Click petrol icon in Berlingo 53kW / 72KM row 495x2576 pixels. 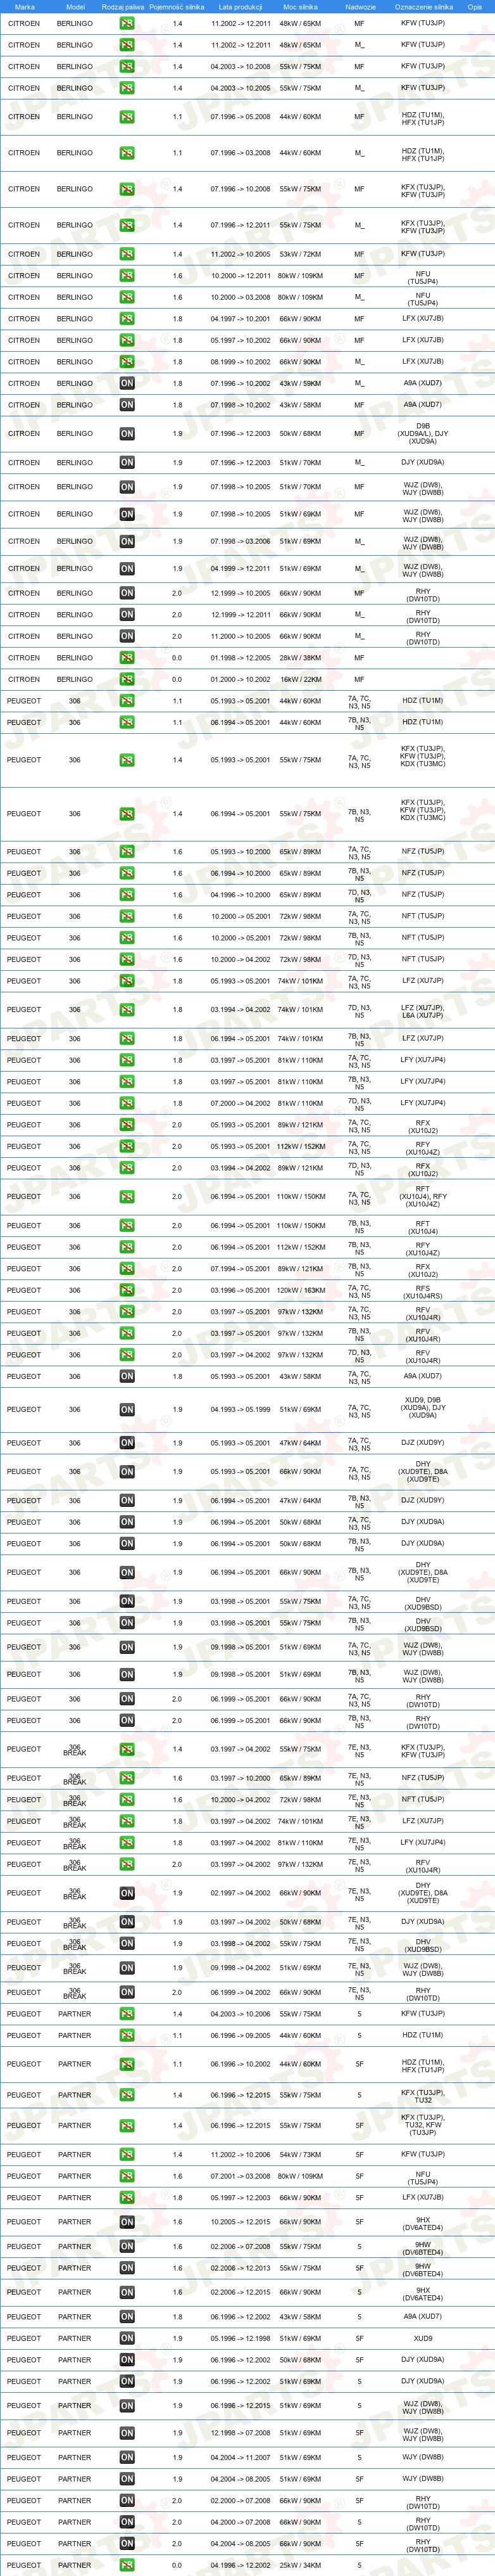[127, 254]
